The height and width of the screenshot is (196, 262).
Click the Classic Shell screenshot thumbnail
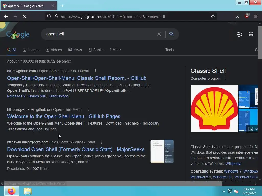click(248, 96)
